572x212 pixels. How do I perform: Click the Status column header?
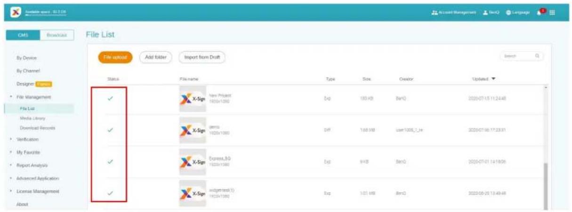(x=113, y=79)
